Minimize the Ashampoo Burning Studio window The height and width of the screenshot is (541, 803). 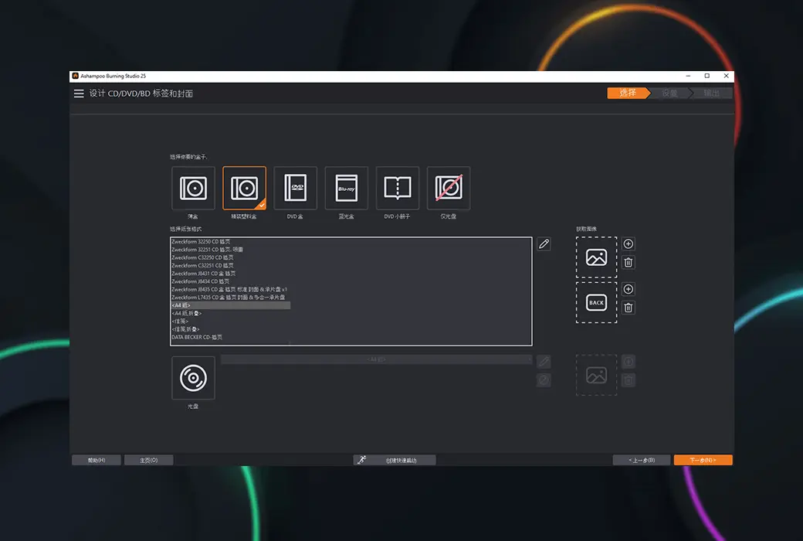(688, 76)
